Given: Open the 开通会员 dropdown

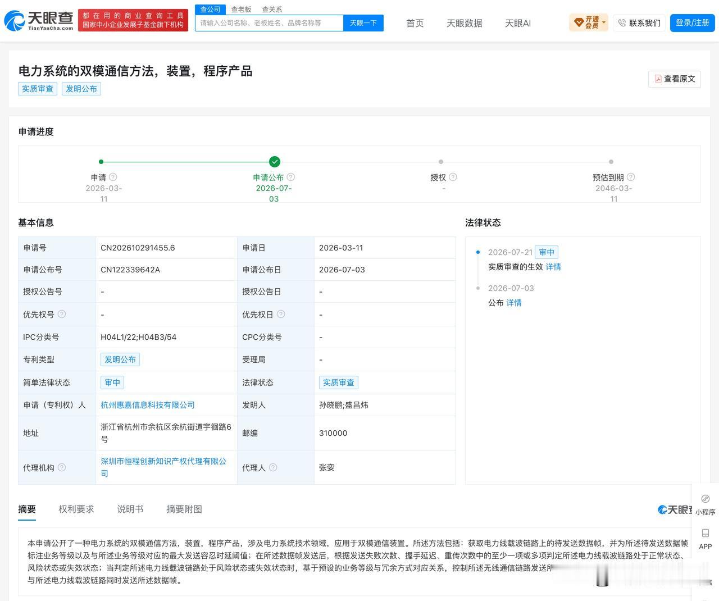Looking at the screenshot, I should (589, 22).
